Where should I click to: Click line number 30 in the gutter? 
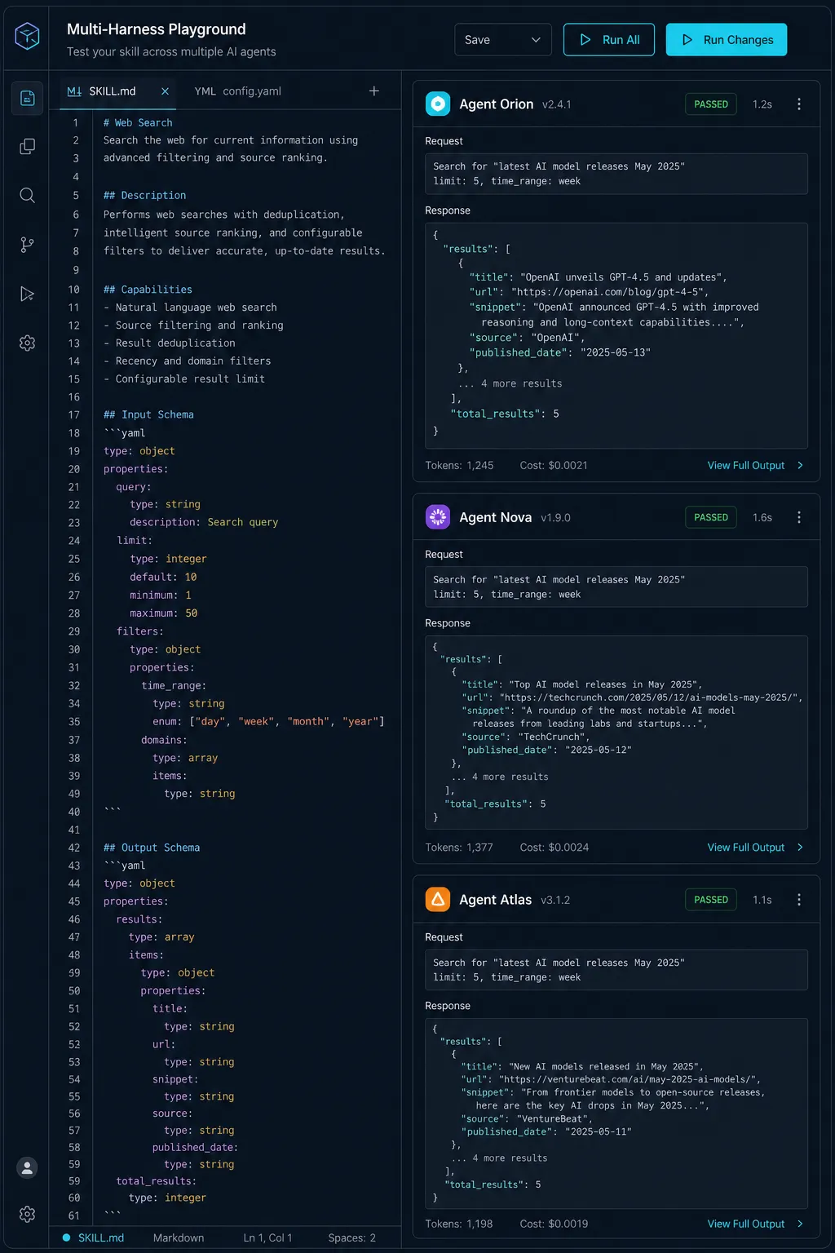(74, 649)
